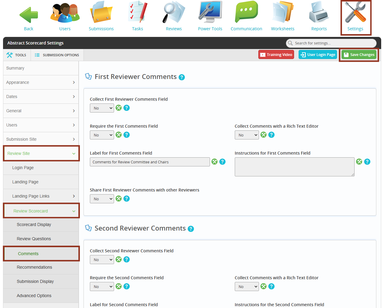
Task: Open the Reviews magnifier icon
Action: click(174, 12)
